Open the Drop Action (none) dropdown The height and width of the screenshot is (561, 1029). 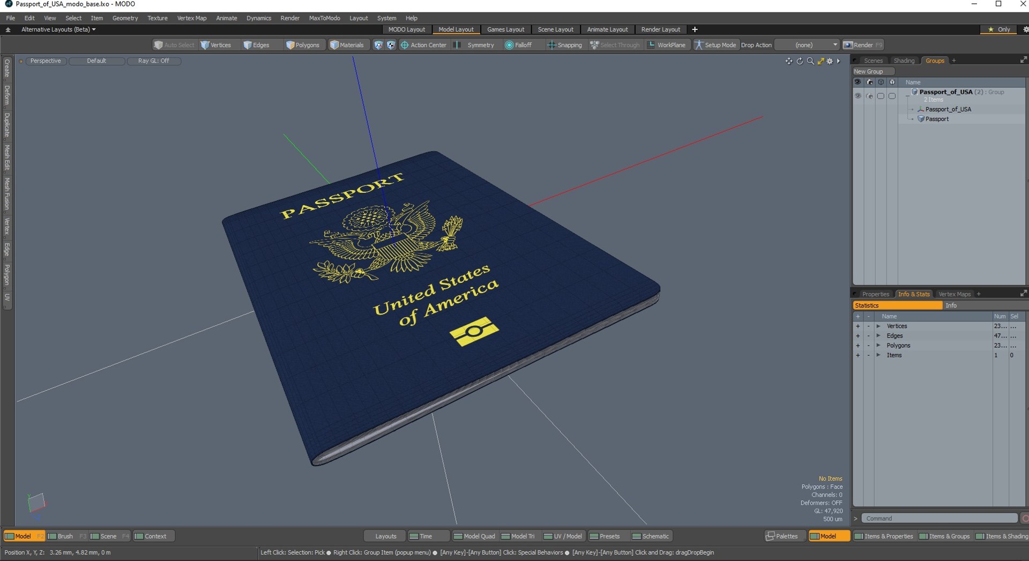pos(807,45)
